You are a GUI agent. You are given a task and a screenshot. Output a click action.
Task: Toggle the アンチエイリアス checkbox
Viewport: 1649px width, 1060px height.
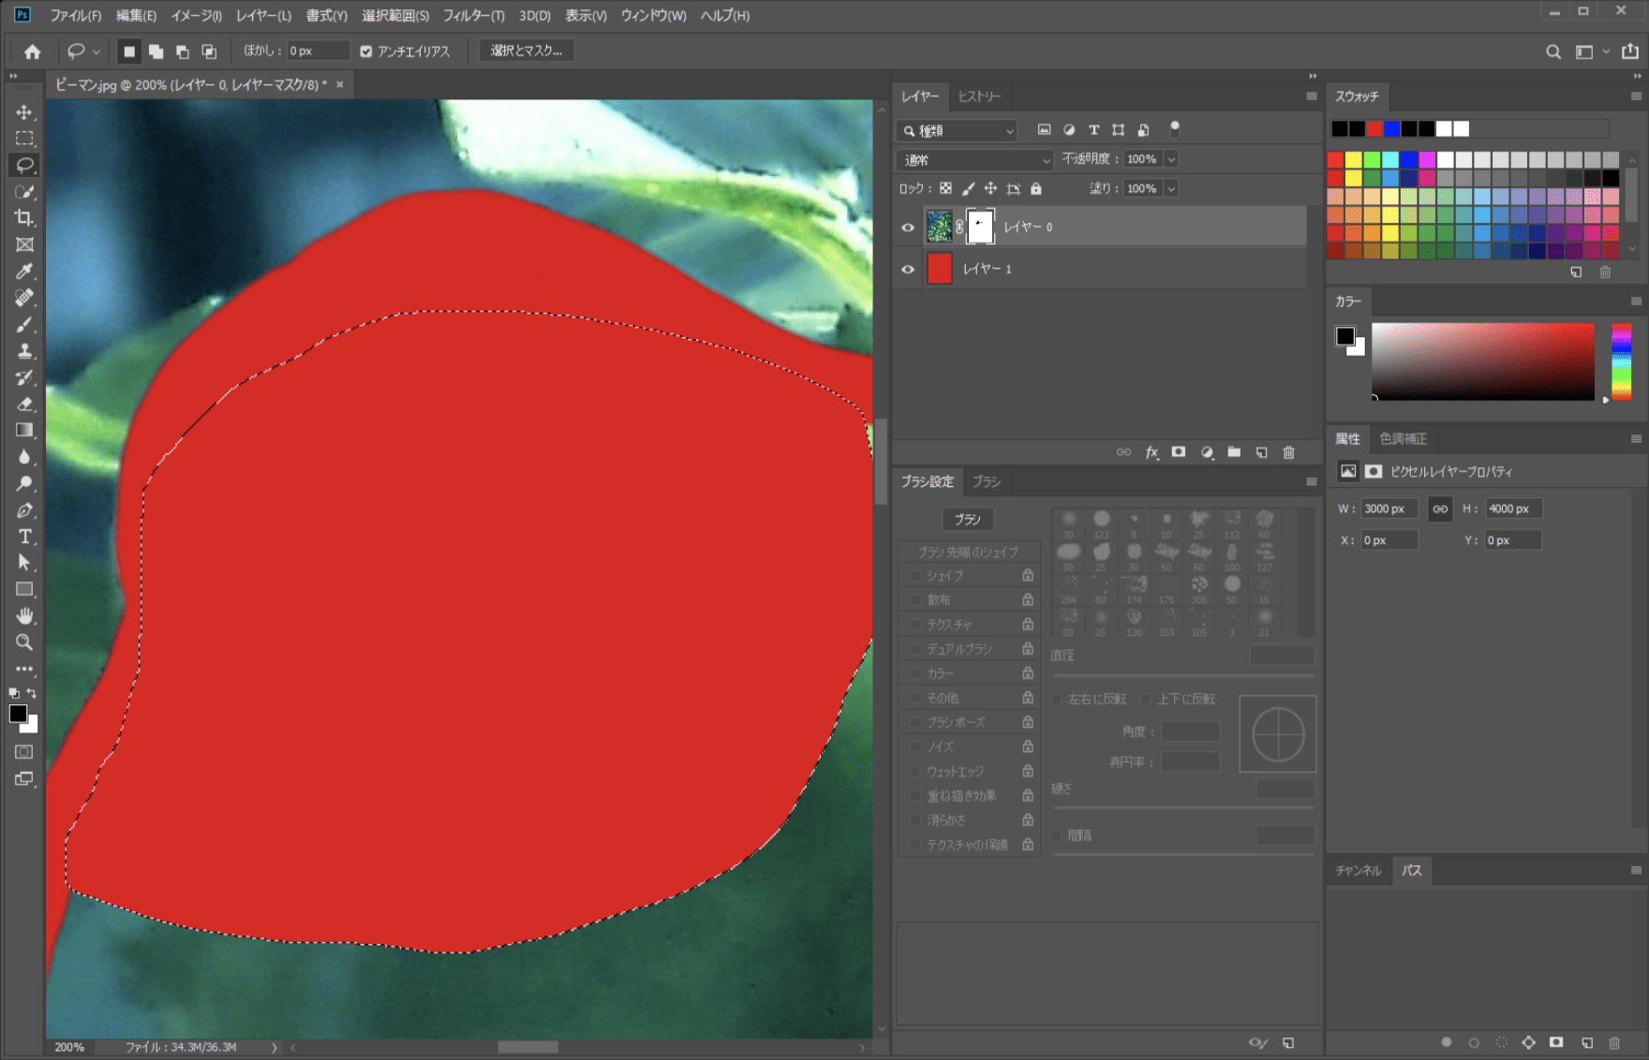pyautogui.click(x=366, y=52)
